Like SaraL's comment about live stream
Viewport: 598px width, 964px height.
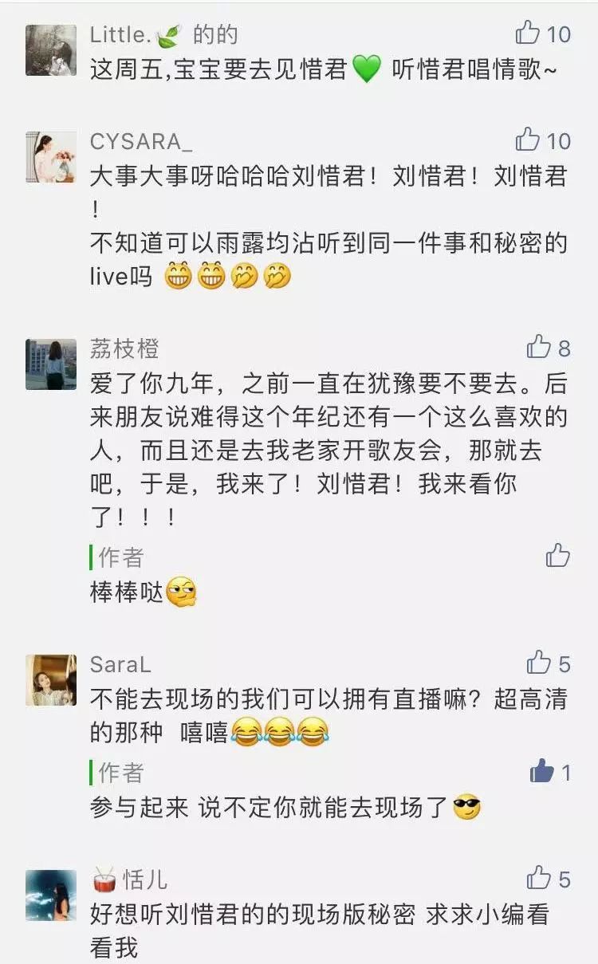[x=539, y=663]
